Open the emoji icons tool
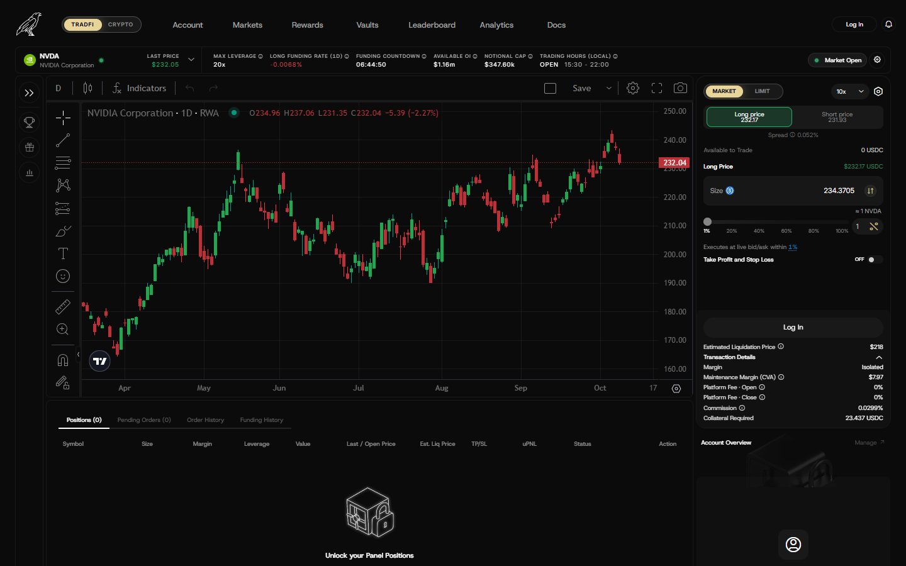 click(63, 276)
